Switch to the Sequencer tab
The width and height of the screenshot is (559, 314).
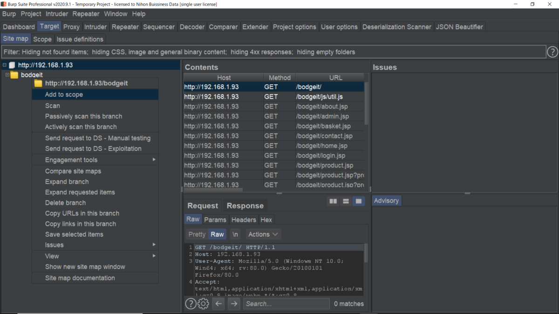point(159,27)
